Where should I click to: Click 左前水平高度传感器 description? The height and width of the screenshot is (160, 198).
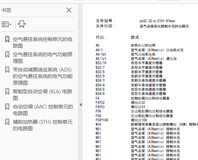147,72
